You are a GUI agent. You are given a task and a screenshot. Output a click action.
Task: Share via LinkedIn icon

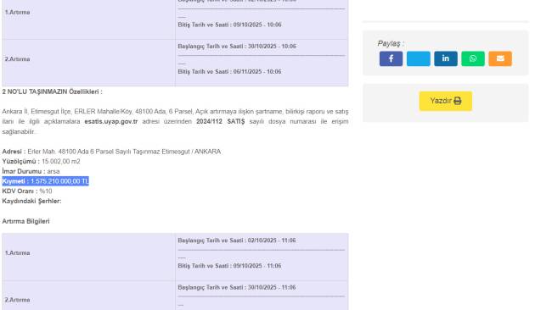point(445,58)
